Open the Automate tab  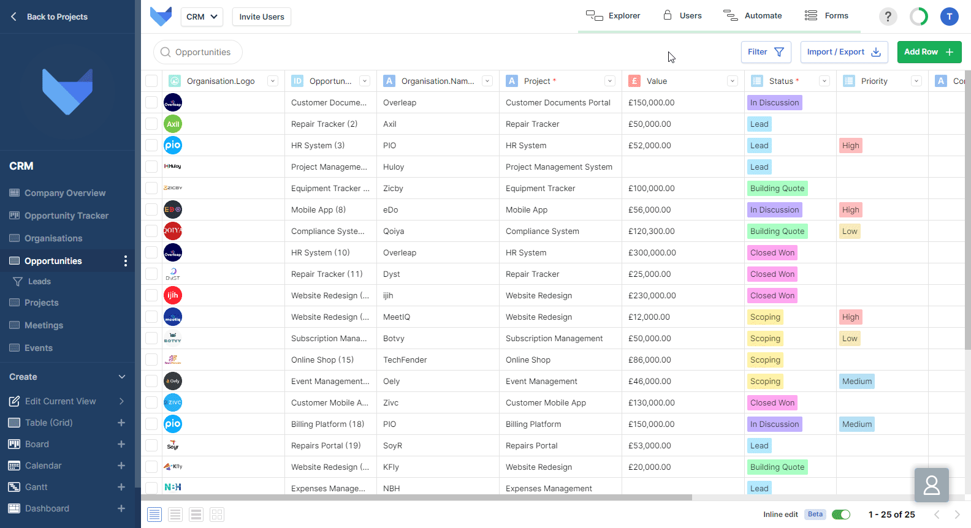[753, 16]
